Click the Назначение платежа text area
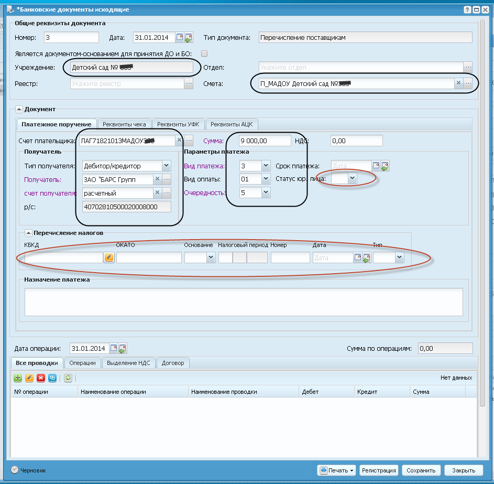The width and height of the screenshot is (494, 484). [243, 302]
